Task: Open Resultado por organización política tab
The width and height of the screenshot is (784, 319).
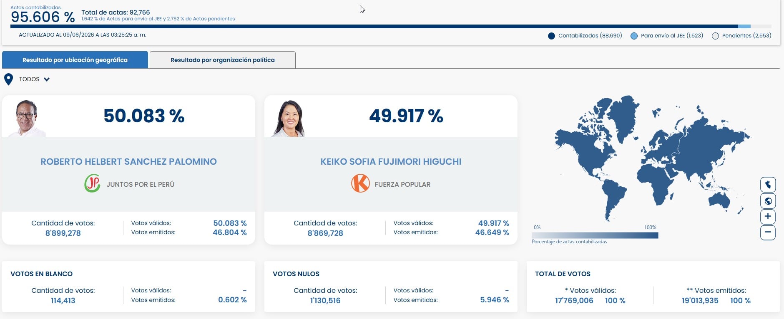Action: [x=223, y=60]
